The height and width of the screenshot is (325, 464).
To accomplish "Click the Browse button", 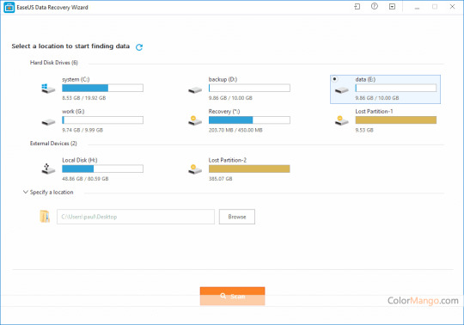I will pyautogui.click(x=237, y=217).
